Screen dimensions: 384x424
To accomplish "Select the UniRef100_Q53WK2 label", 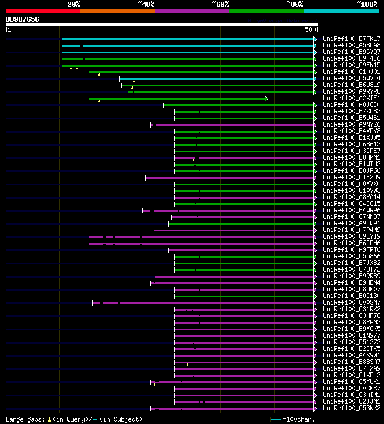I will click(x=352, y=408).
